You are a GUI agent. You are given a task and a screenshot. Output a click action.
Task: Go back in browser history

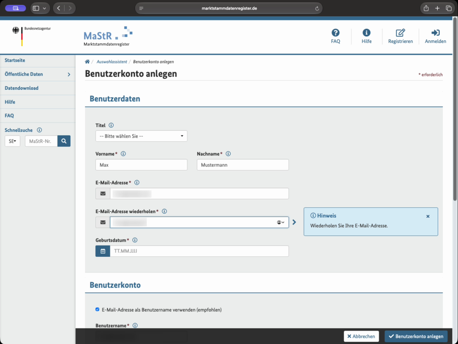coord(59,8)
